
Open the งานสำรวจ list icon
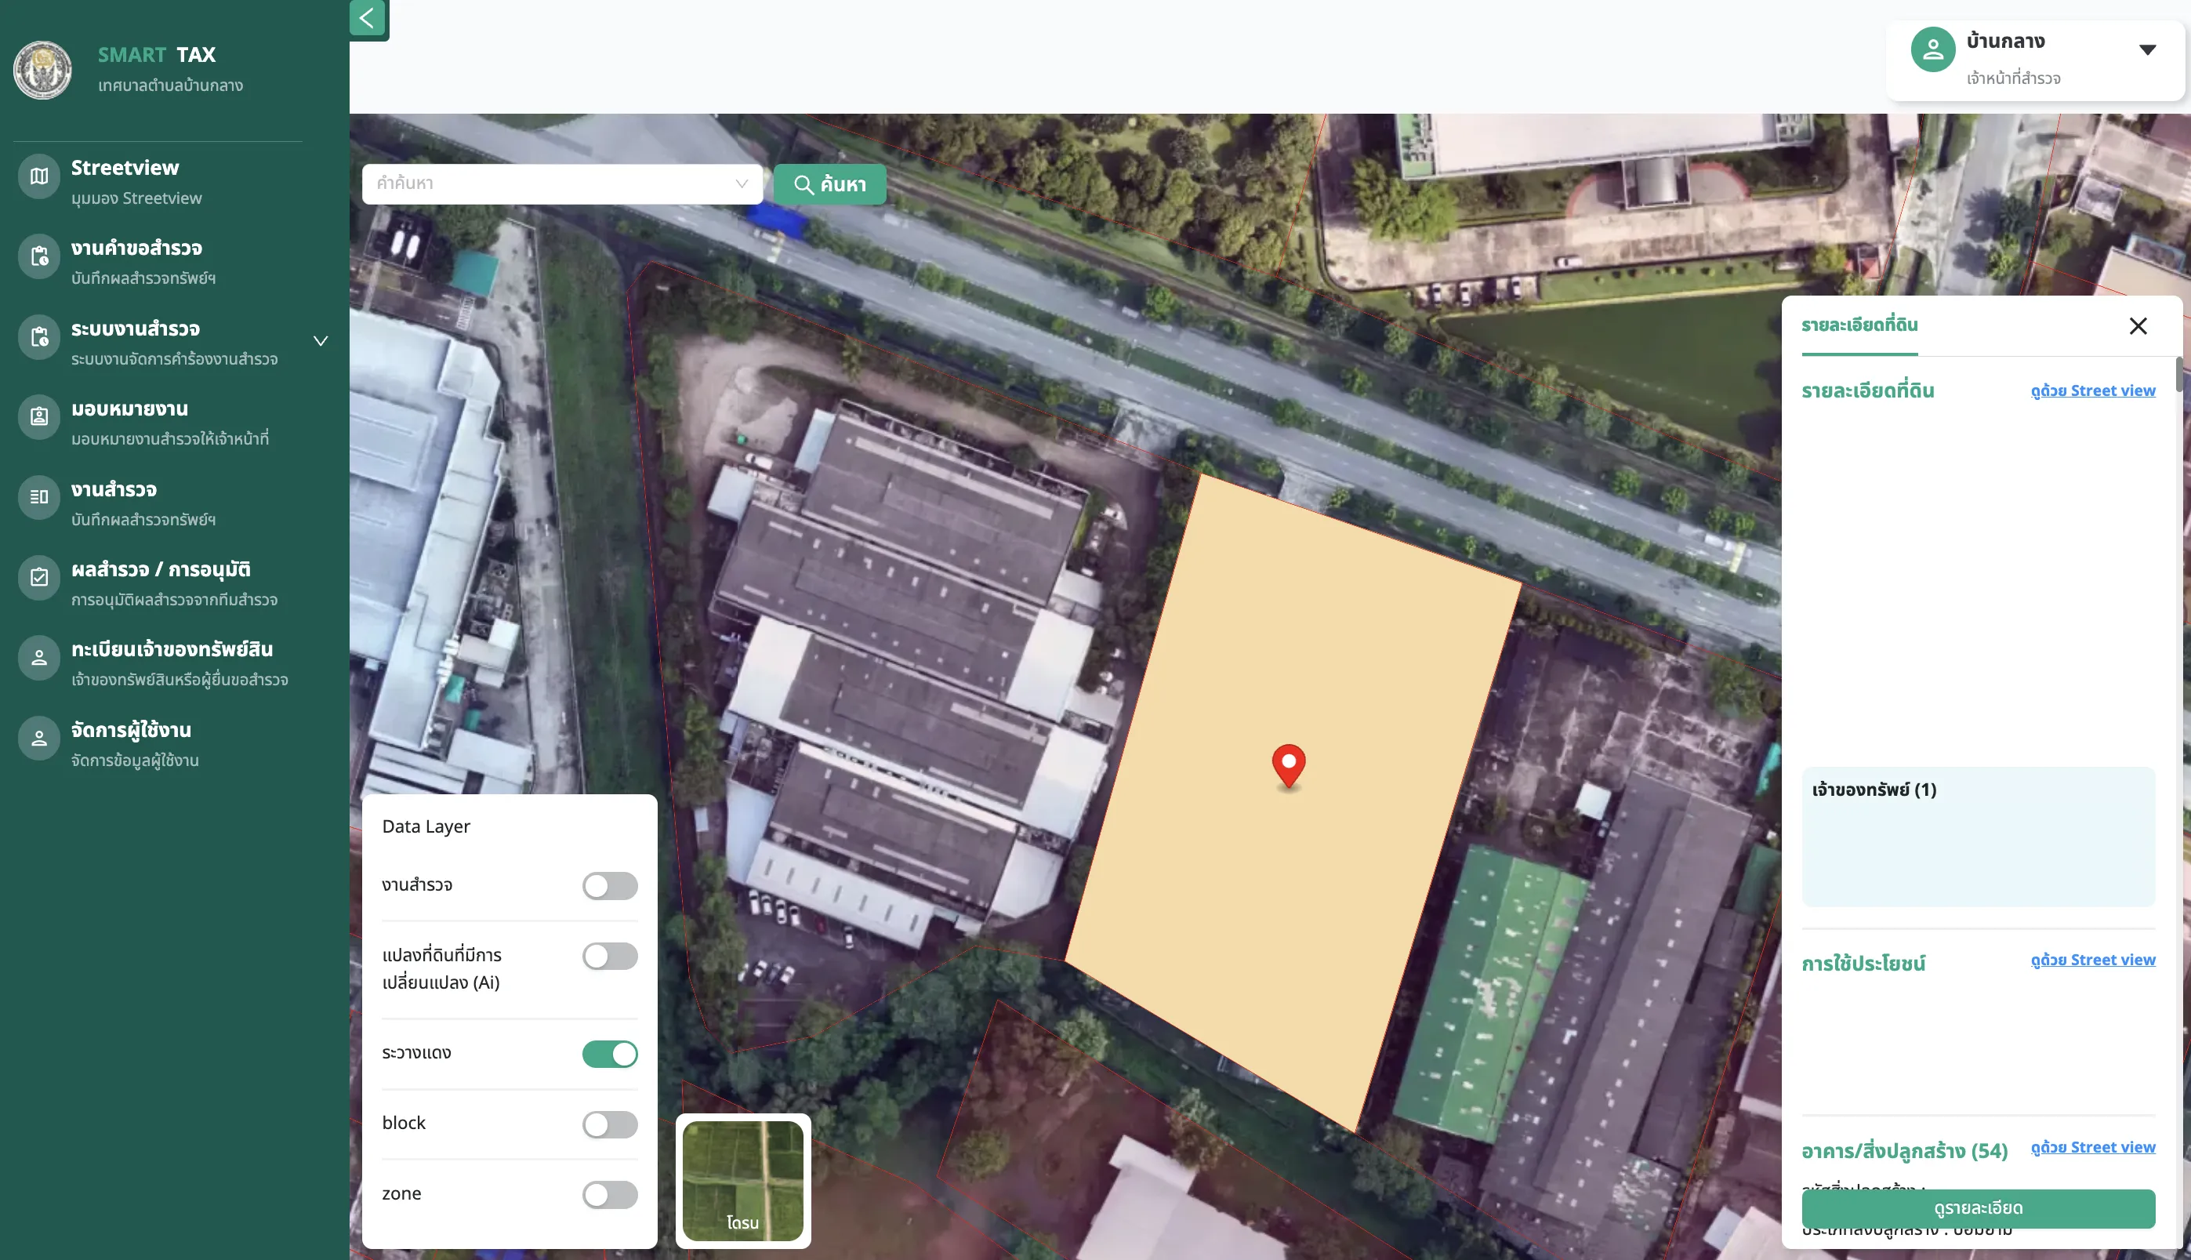pos(39,498)
